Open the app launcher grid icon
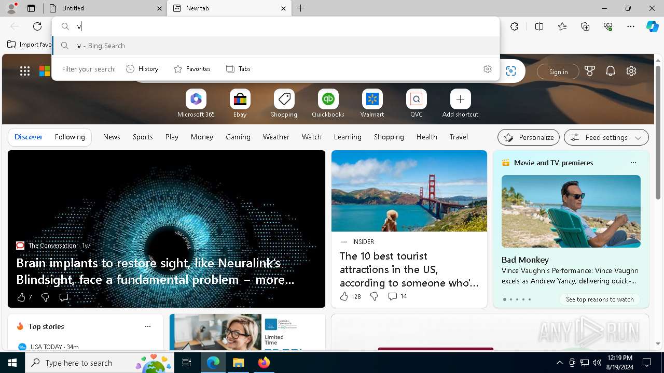This screenshot has height=373, width=664. point(25,71)
